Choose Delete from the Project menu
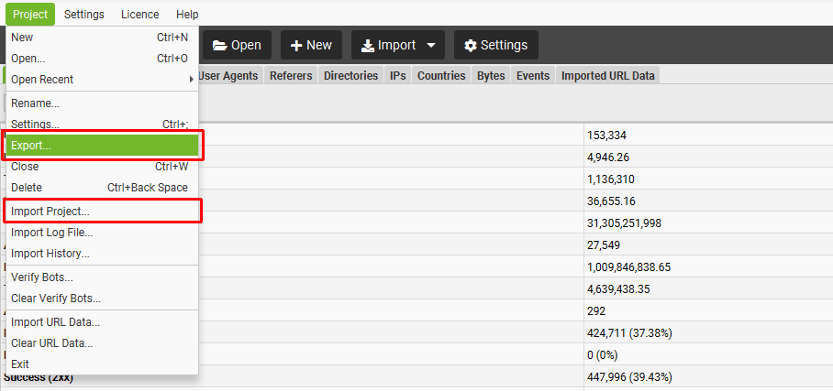The image size is (833, 391). point(102,188)
